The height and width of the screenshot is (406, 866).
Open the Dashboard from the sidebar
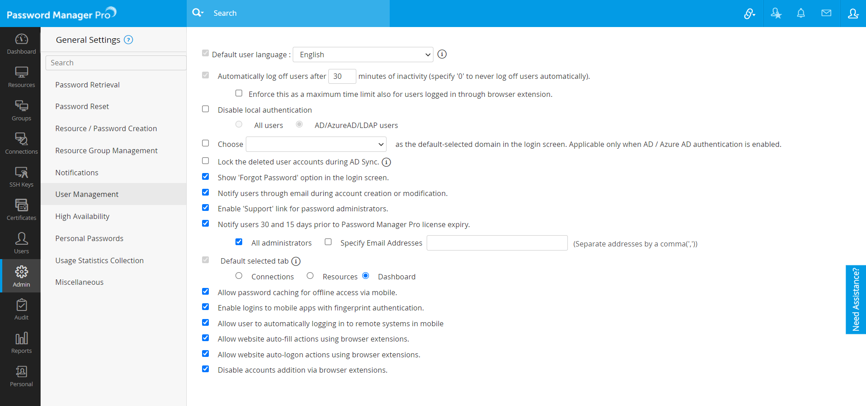[21, 44]
